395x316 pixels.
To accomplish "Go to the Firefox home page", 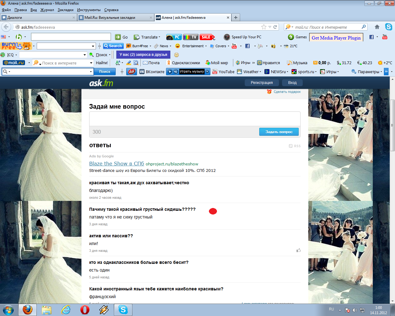I will (x=377, y=27).
